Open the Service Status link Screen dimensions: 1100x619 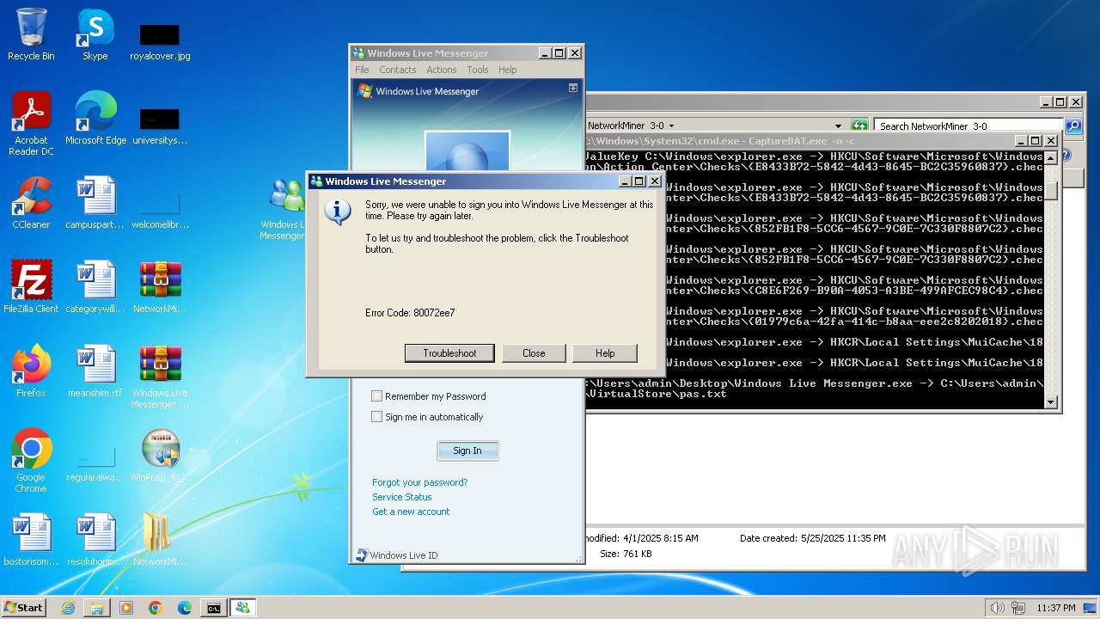[x=401, y=497]
